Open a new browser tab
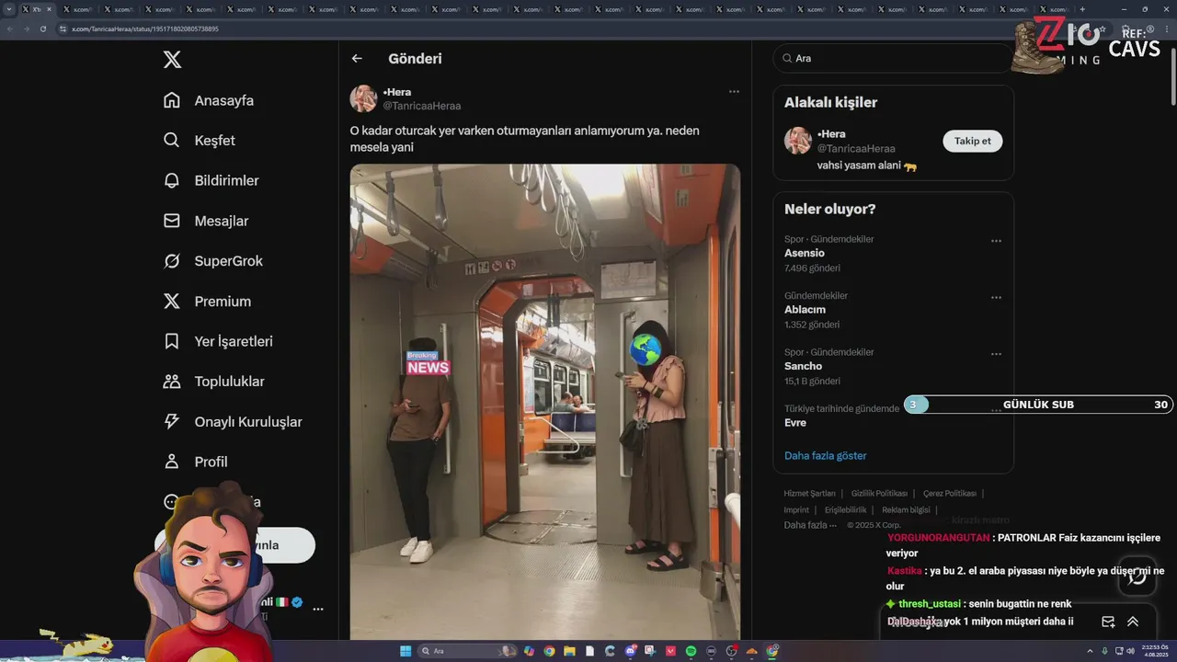1177x662 pixels. click(x=1082, y=9)
